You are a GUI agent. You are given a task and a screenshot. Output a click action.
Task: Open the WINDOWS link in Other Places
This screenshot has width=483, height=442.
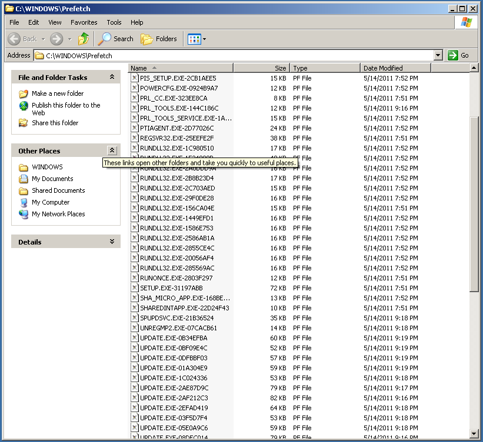(47, 167)
